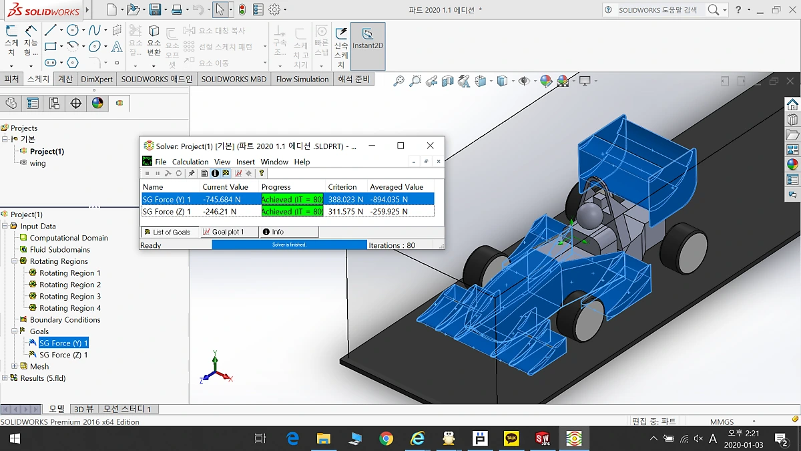This screenshot has height=451, width=801.
Task: Toggle the goals flag icon in solver toolbar
Action: pos(226,173)
